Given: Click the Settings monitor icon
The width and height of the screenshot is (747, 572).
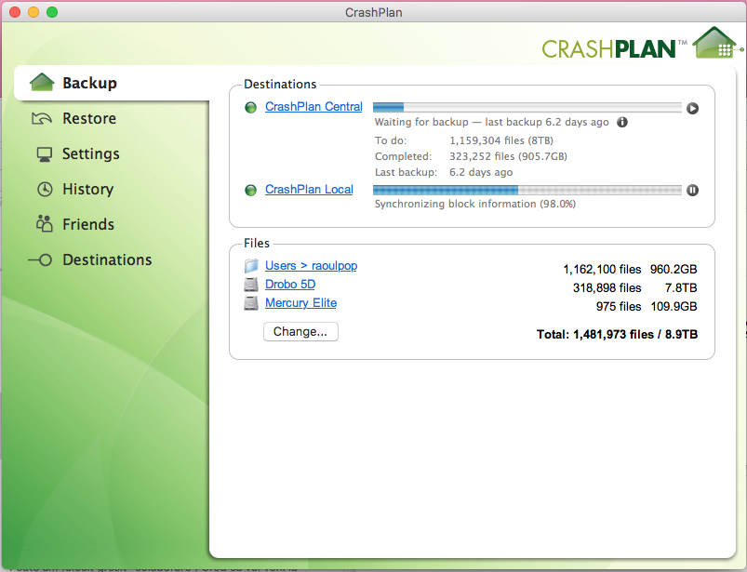Looking at the screenshot, I should pos(44,153).
